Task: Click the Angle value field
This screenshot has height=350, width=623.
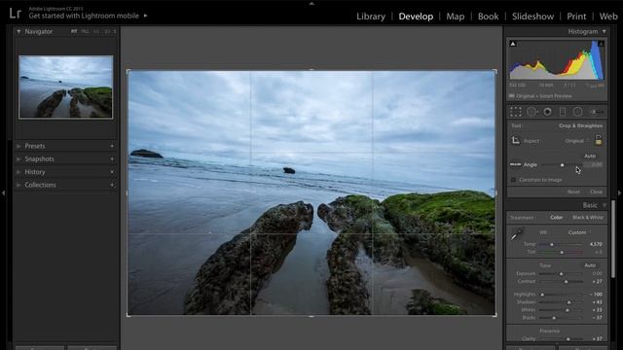Action: pos(594,164)
